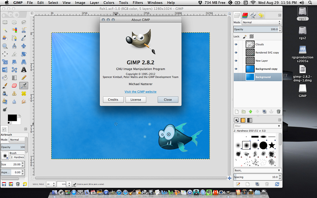This screenshot has height=198, width=317.
Task: Open the Filters menu
Action: click(x=137, y=3)
